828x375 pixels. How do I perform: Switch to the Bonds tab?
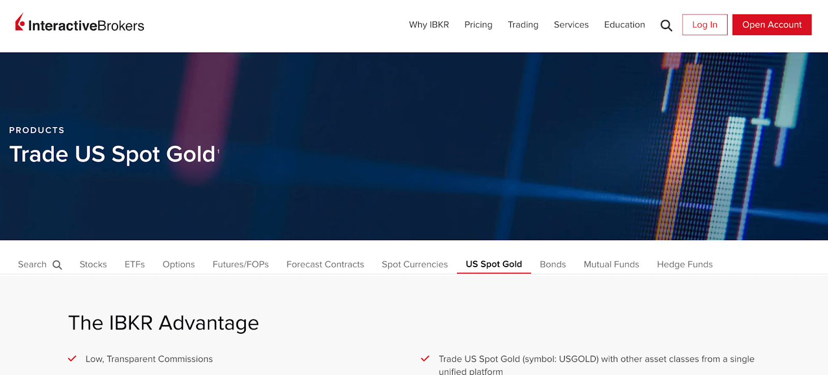pyautogui.click(x=553, y=264)
